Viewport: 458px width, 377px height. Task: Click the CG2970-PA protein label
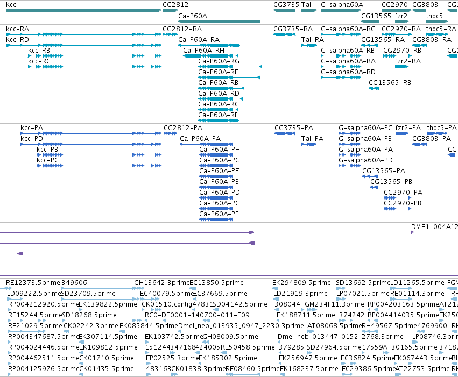pyautogui.click(x=403, y=193)
